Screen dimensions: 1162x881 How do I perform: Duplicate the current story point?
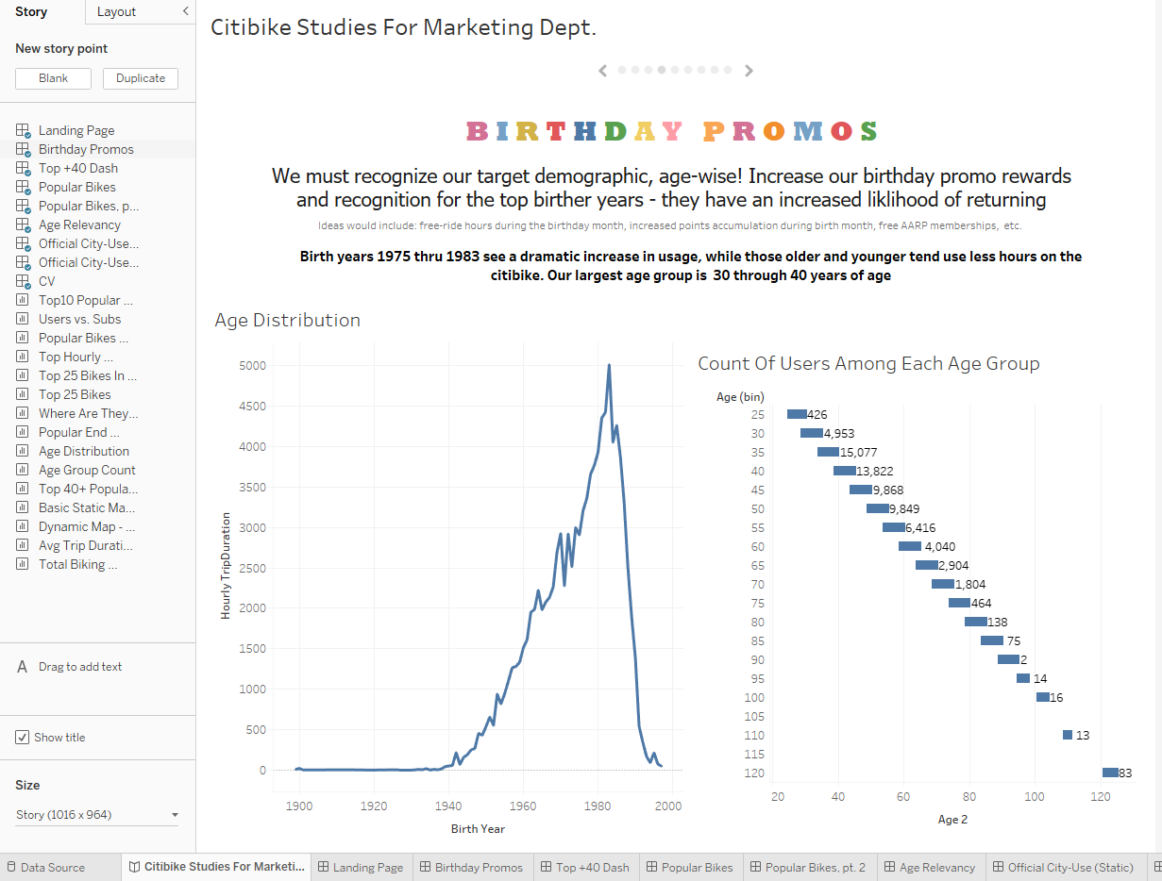[x=140, y=78]
